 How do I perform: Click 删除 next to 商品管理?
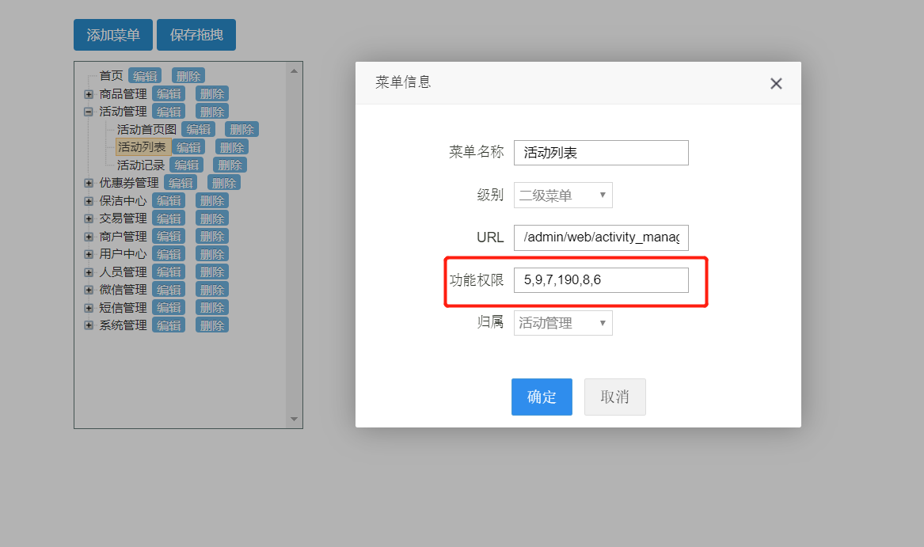211,93
